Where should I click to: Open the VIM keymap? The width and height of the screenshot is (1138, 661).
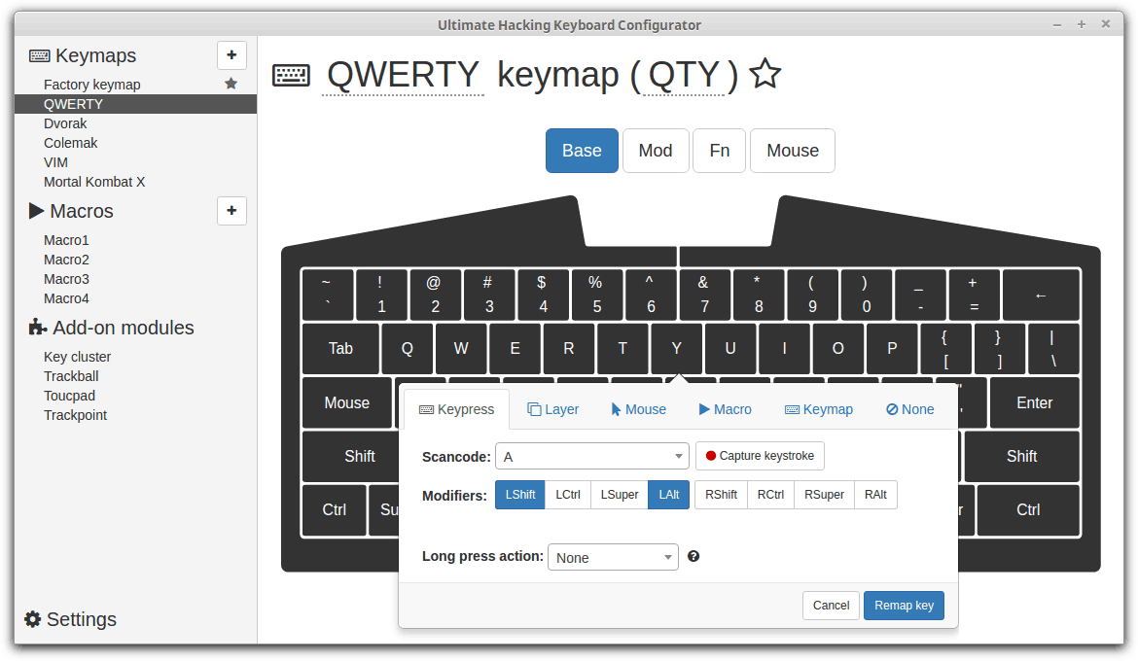point(55,162)
